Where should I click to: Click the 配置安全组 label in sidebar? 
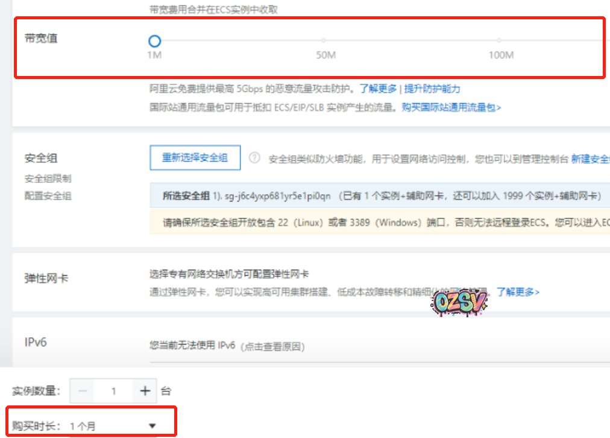coord(48,195)
